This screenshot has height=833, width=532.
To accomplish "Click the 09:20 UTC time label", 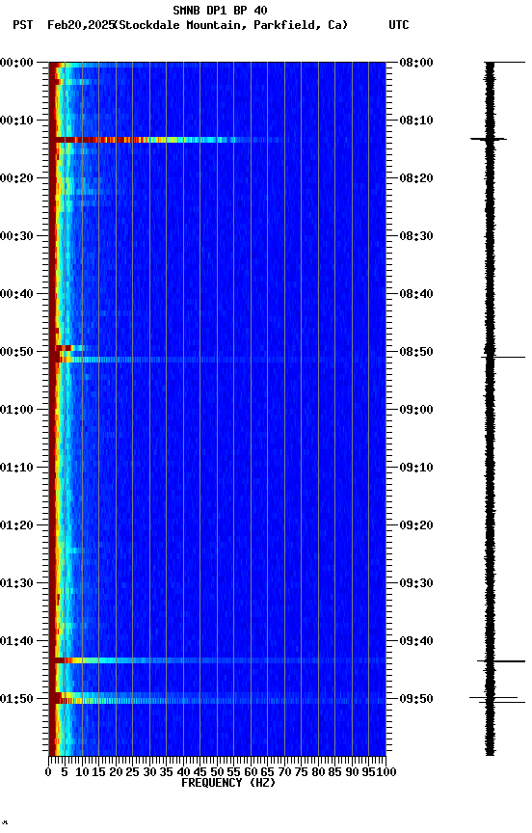I will tap(416, 526).
